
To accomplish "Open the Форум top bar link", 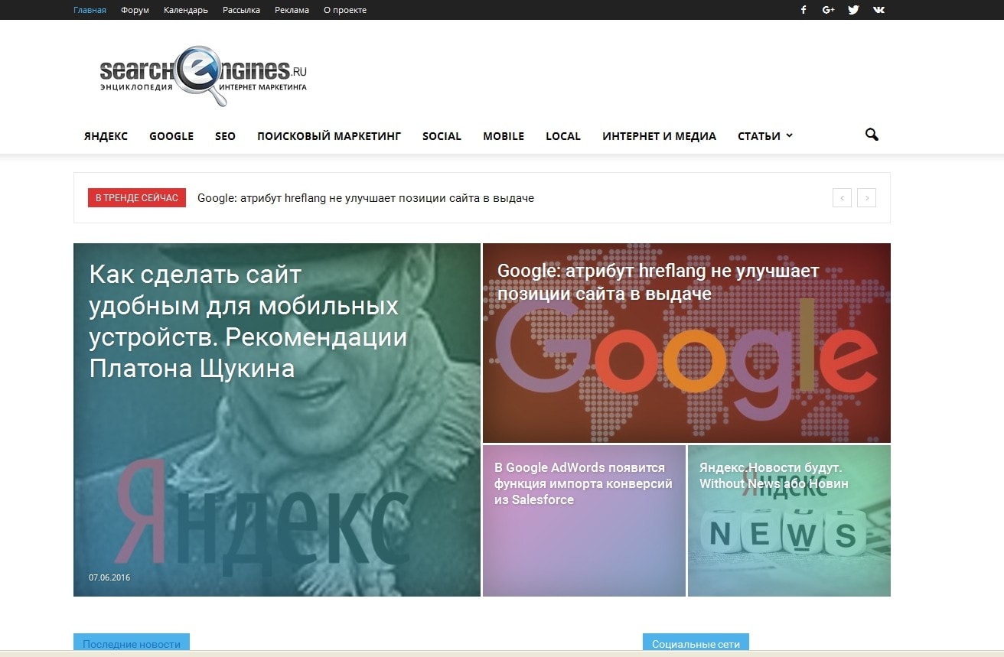I will click(135, 10).
